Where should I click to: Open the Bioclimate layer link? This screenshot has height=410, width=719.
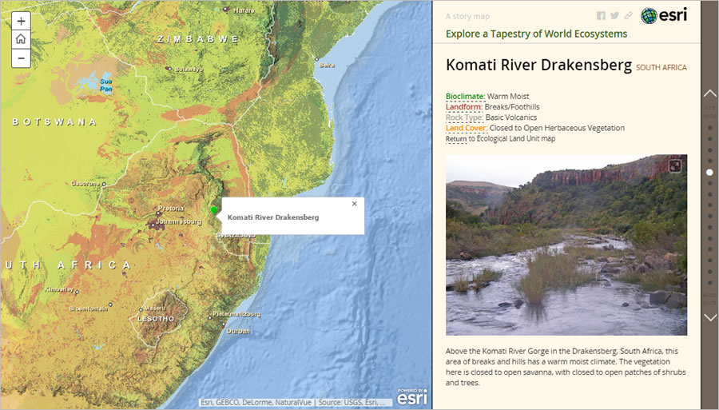click(465, 97)
